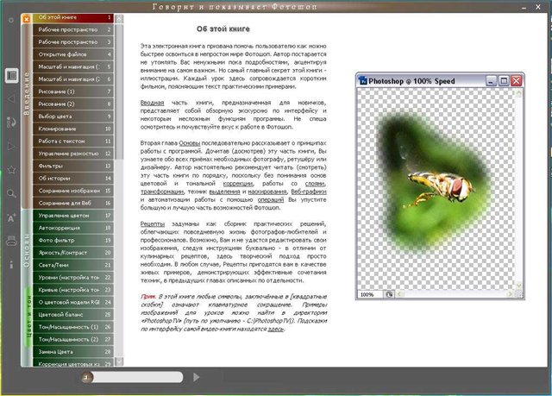
Task: Click the Photoshop hoverfly illustration image
Action: [440, 185]
